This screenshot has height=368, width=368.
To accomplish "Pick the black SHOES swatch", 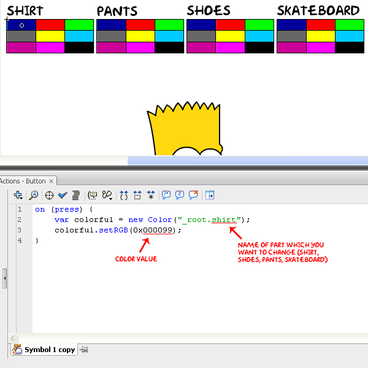I will pos(259,47).
